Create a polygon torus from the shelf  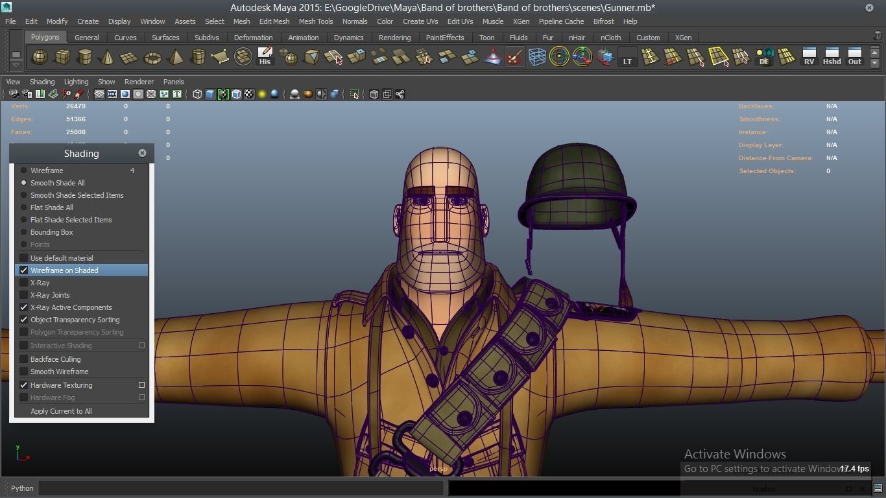(152, 57)
